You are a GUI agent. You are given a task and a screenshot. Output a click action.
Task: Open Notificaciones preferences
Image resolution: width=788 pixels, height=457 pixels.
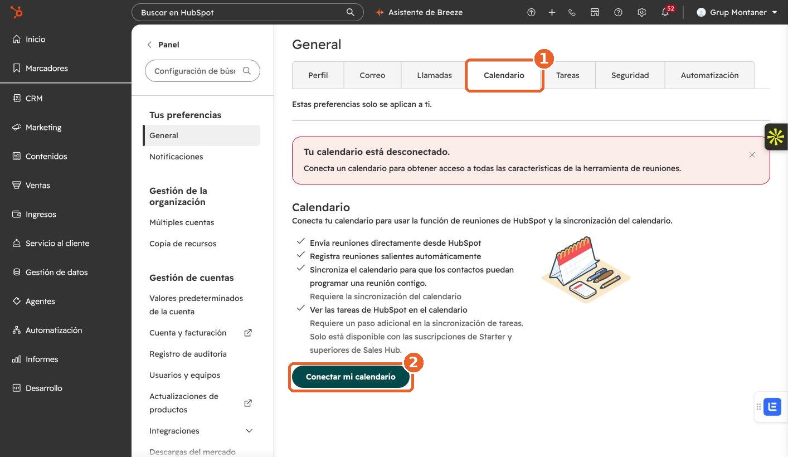coord(176,157)
